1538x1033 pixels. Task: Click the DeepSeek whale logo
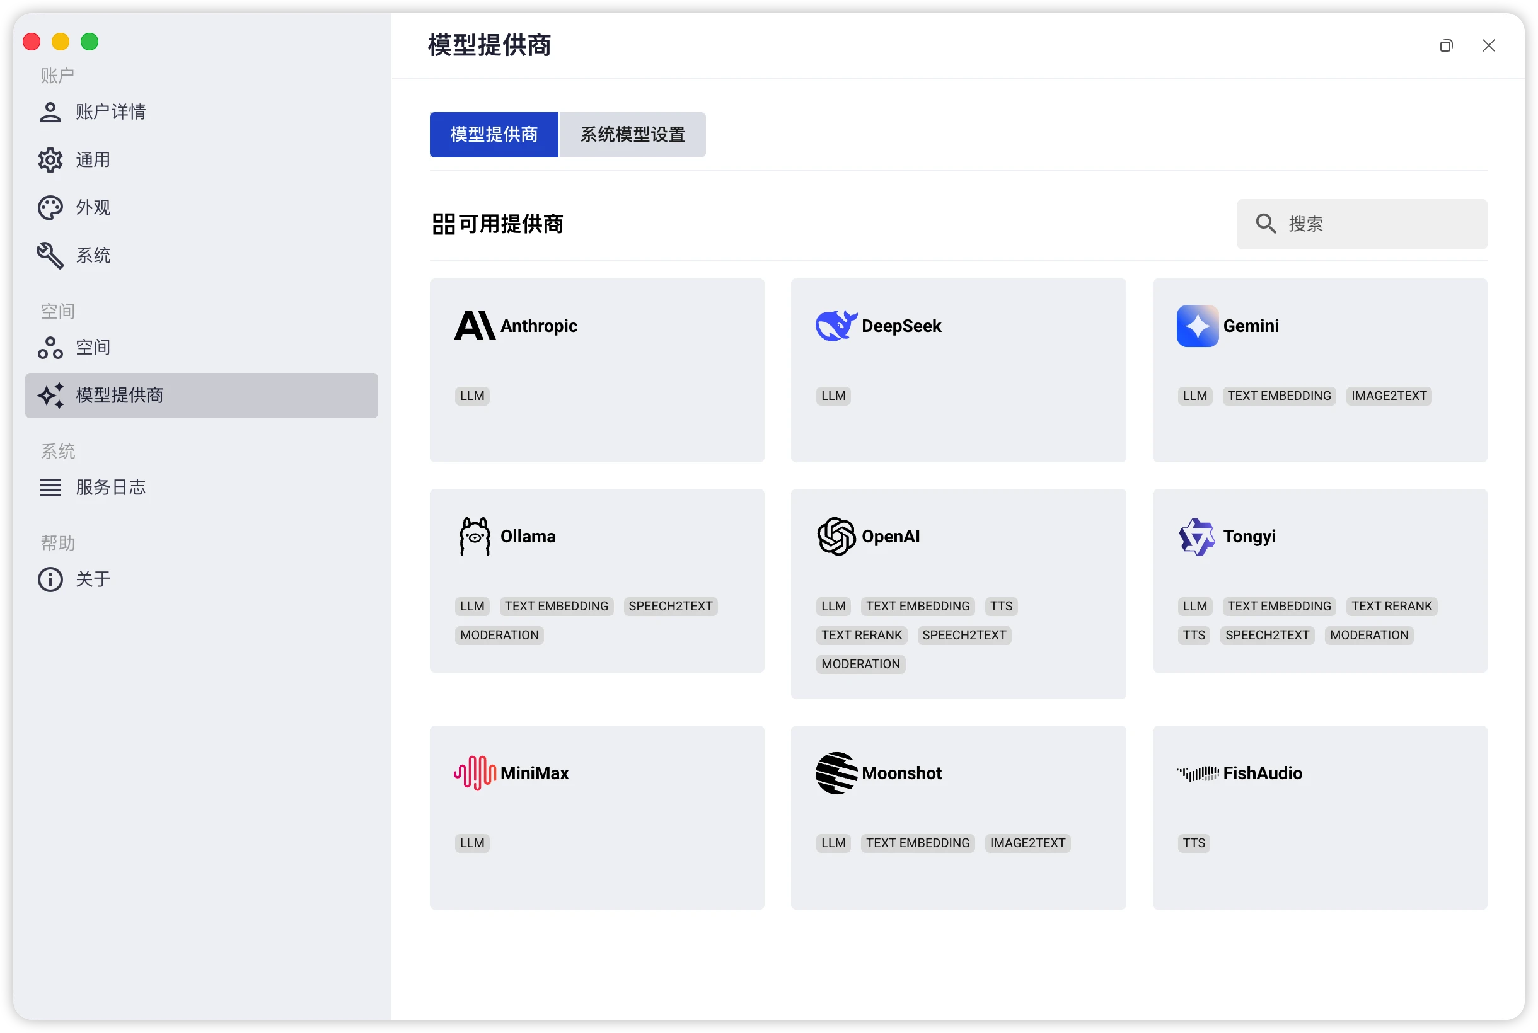[836, 326]
